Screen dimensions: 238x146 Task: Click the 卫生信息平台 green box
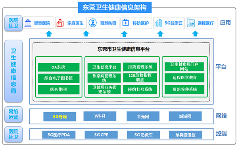[x=104, y=67]
